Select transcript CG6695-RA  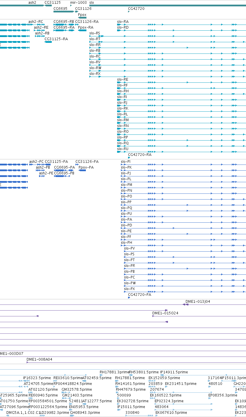(64, 27)
